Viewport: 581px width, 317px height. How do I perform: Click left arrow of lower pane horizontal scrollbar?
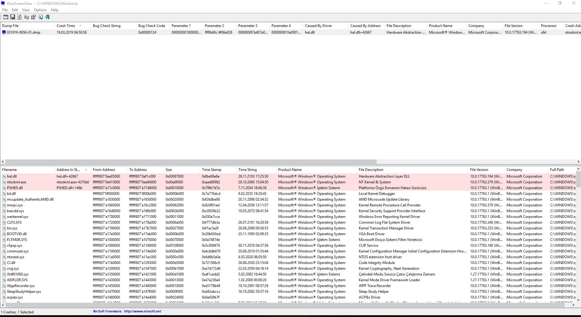coord(3,305)
